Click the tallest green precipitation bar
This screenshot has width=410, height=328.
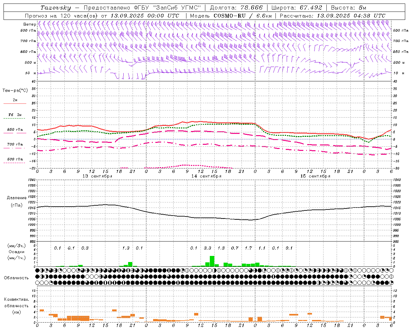(212, 261)
